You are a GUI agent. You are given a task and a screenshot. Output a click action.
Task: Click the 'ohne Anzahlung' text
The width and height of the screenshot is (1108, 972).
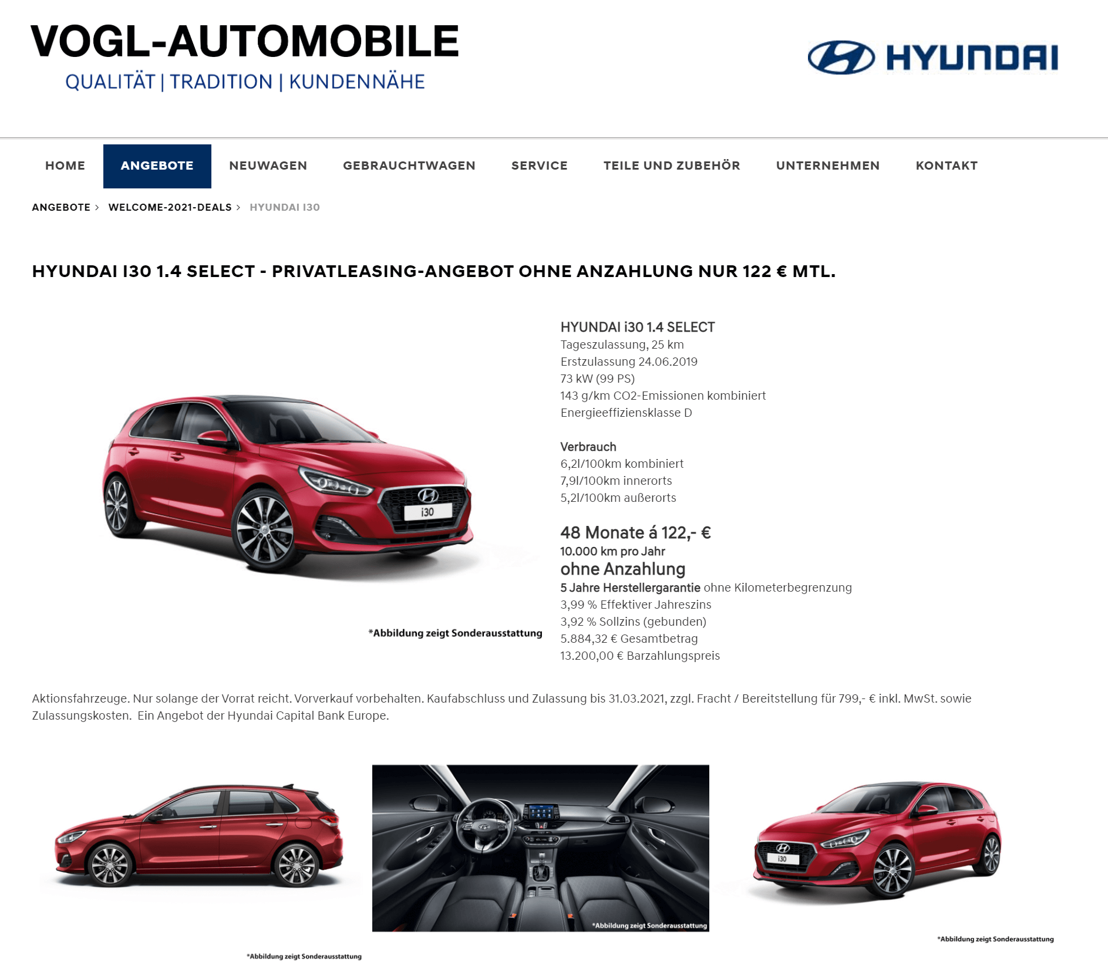[622, 569]
